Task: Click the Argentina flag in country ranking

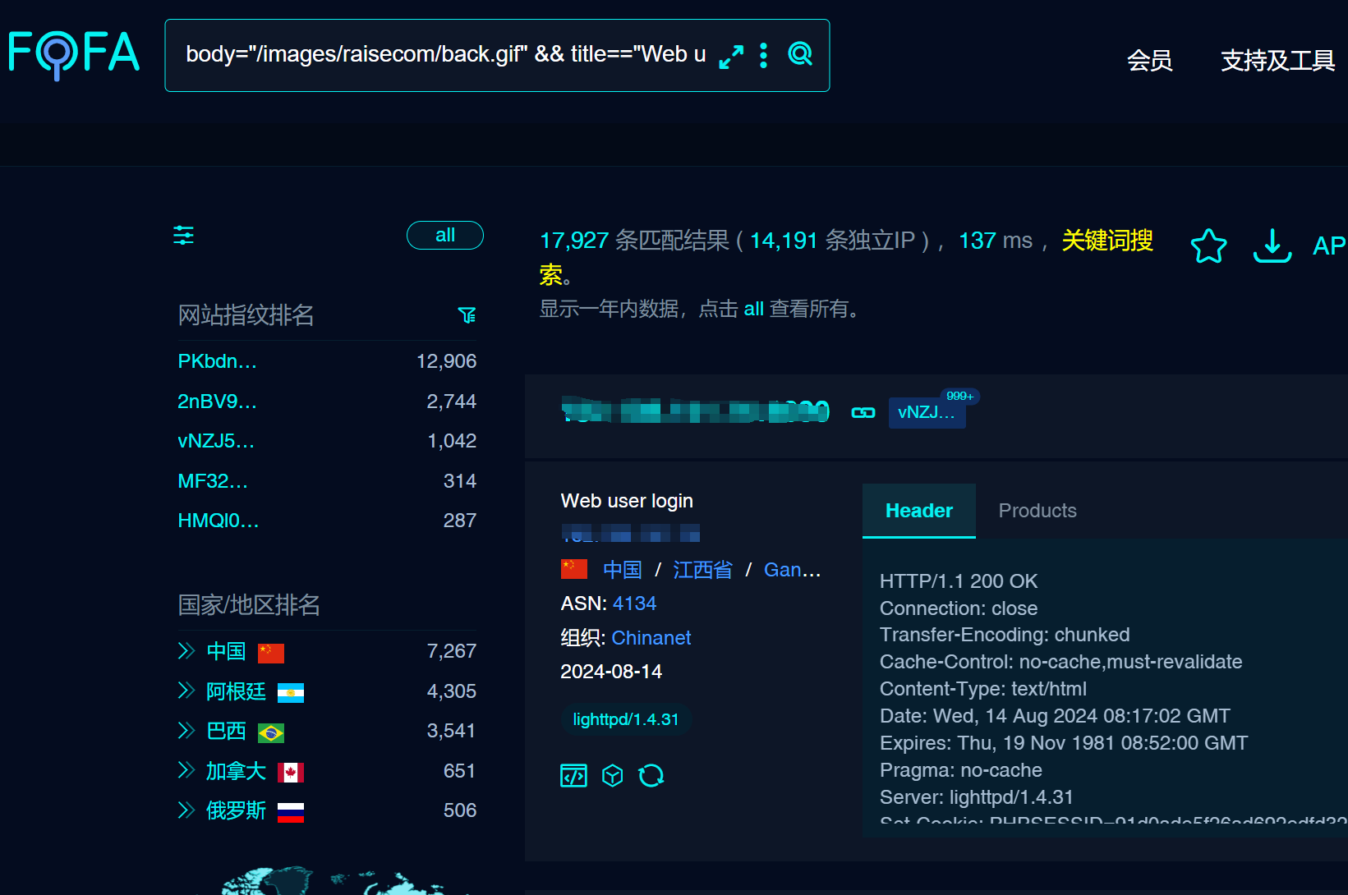Action: [291, 693]
